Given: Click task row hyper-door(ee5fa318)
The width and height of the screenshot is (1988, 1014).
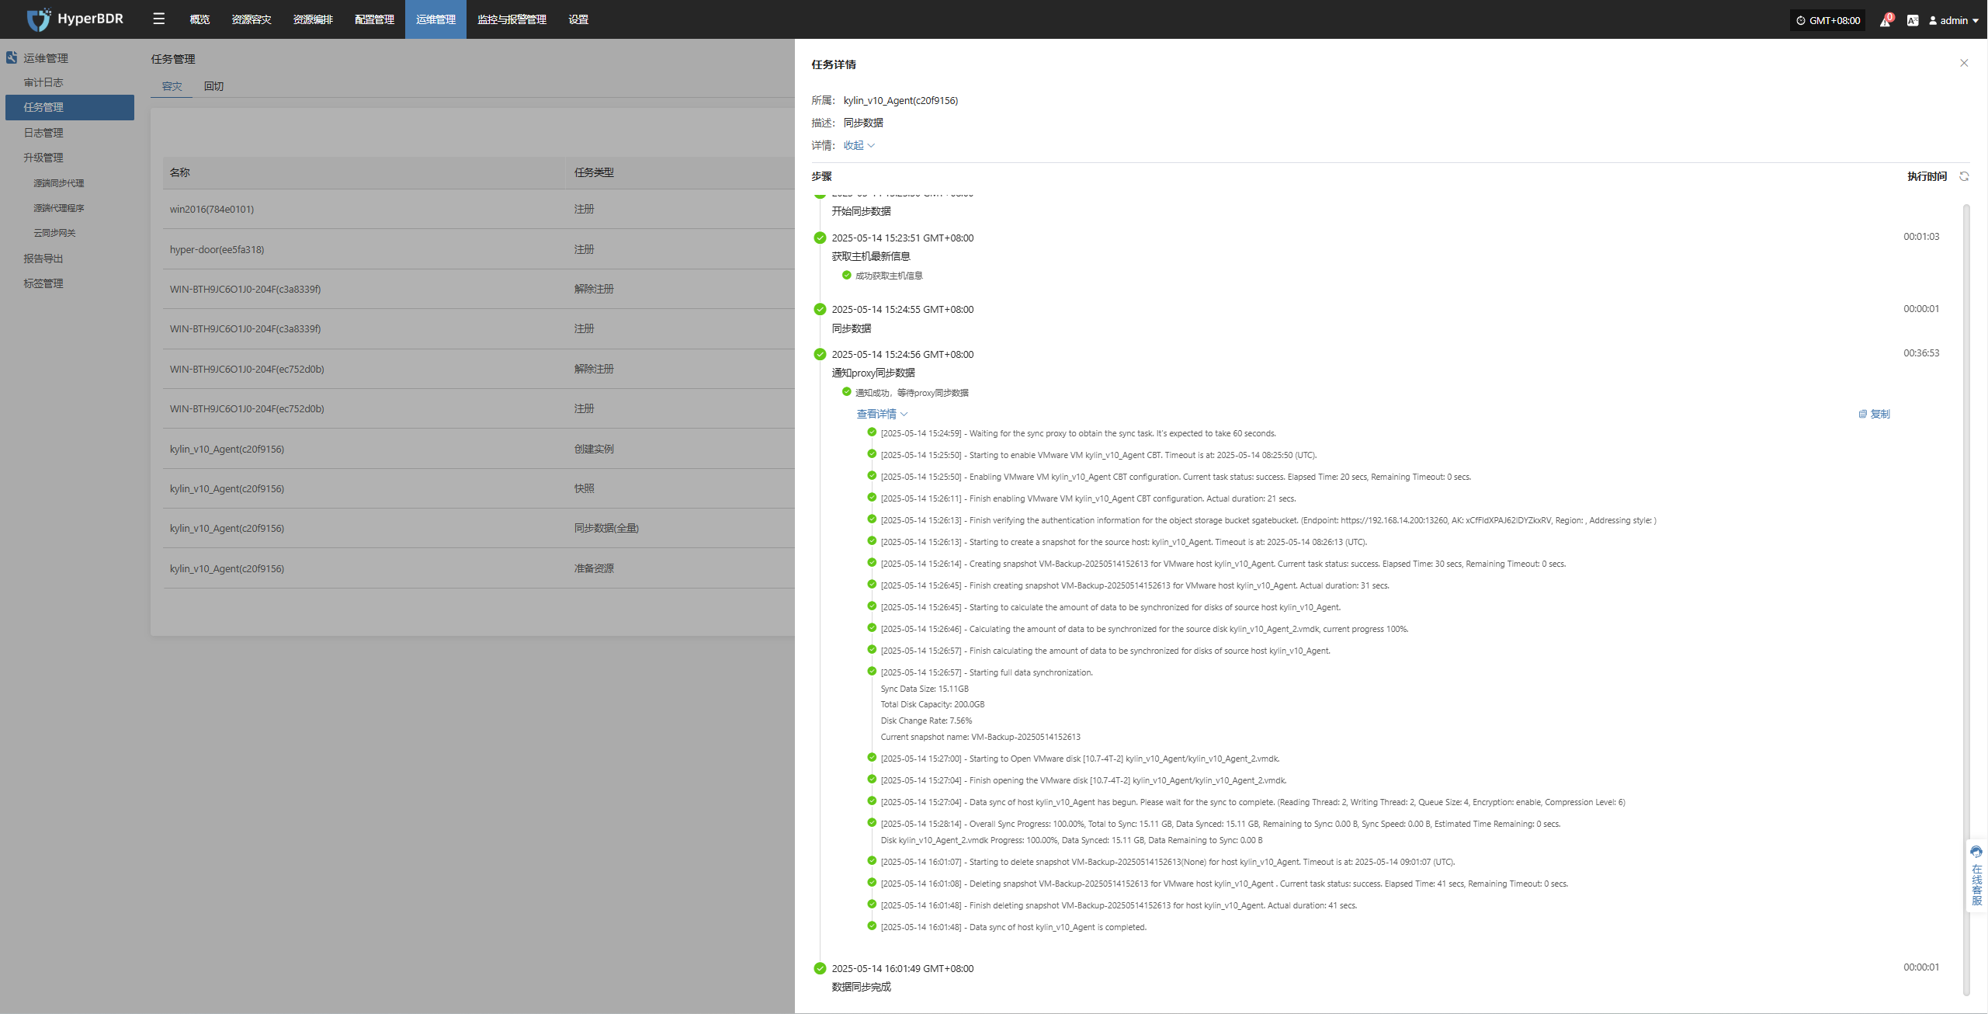Looking at the screenshot, I should click(x=478, y=249).
